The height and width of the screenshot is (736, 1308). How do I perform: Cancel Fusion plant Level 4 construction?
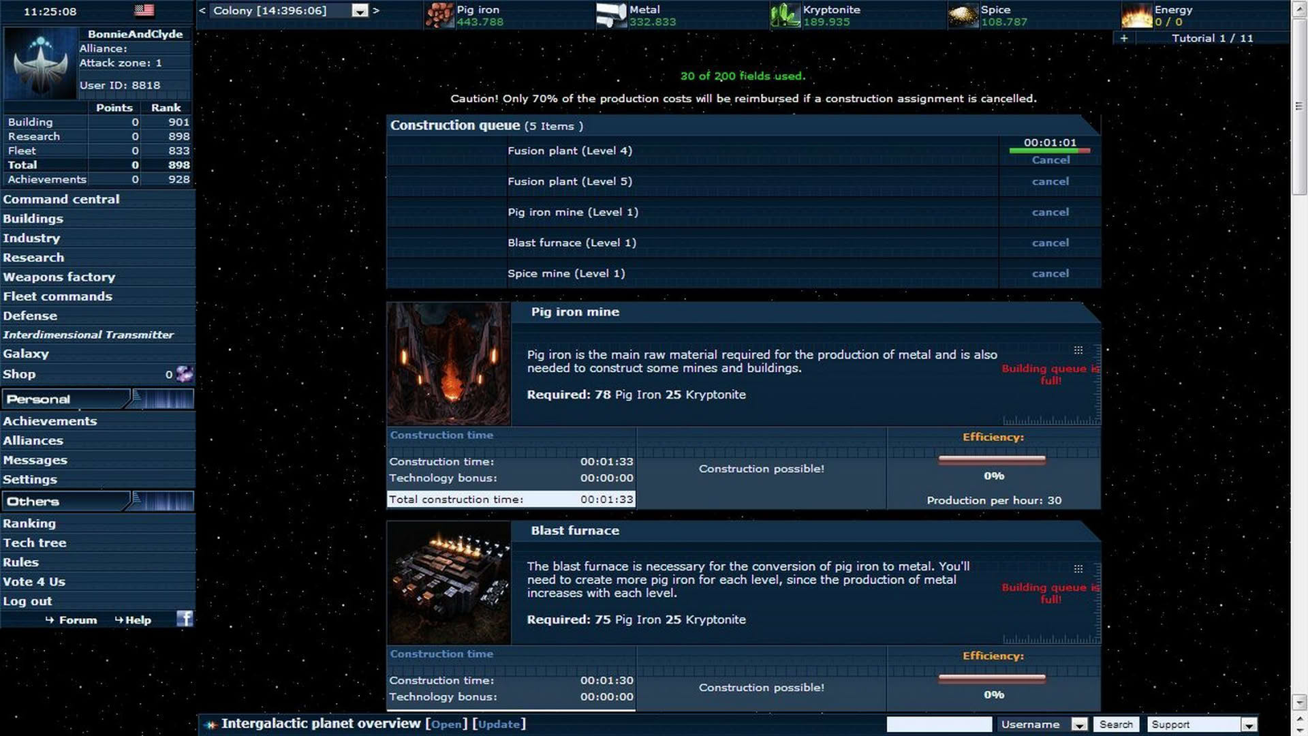(1050, 160)
